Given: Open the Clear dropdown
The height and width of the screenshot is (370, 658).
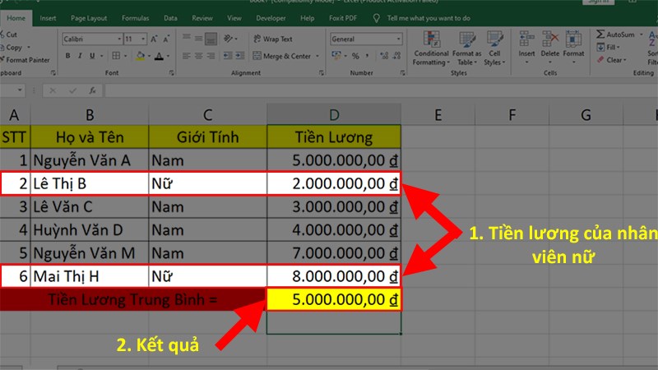Looking at the screenshot, I should click(x=611, y=59).
